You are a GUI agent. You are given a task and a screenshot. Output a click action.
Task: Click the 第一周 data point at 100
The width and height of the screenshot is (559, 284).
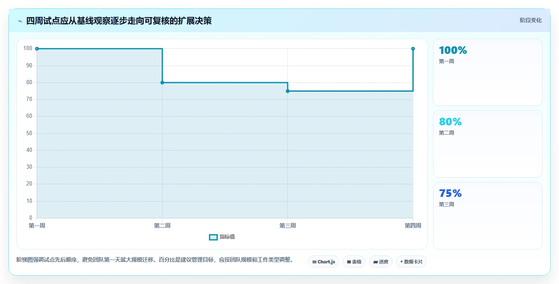[37, 49]
